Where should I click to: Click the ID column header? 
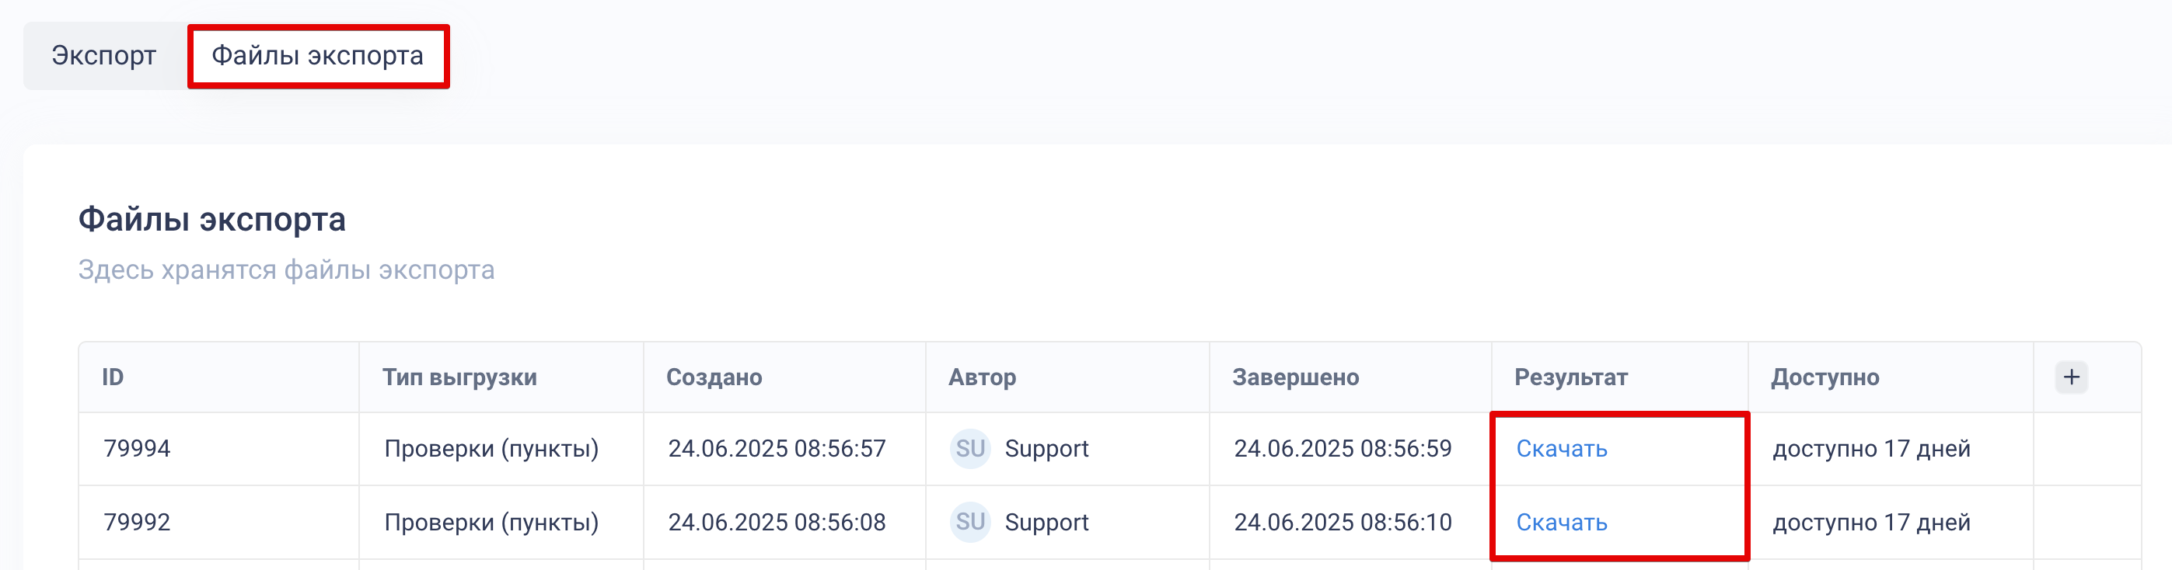tap(113, 377)
